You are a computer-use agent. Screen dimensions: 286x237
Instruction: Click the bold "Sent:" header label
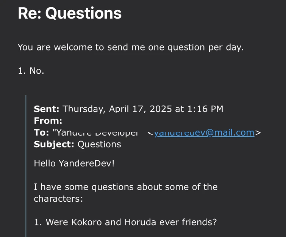pos(47,109)
